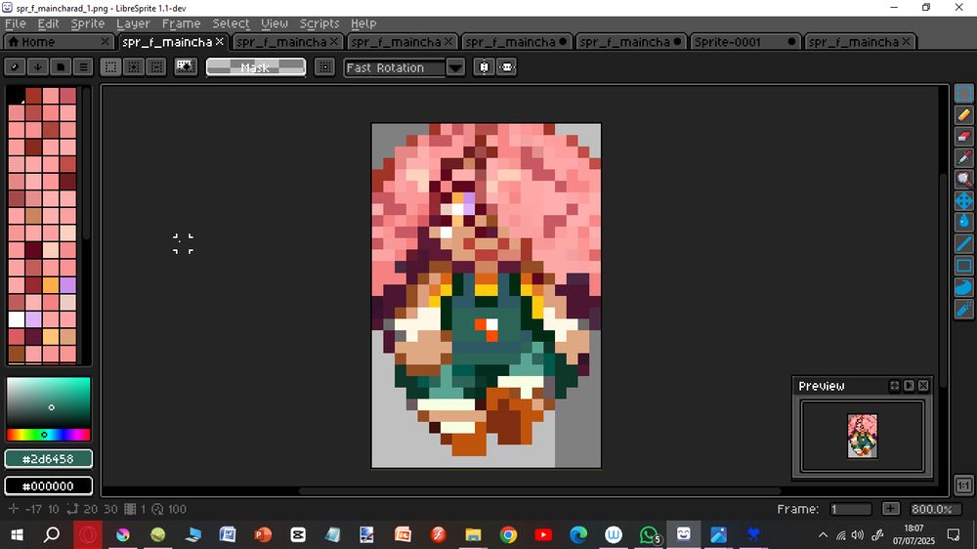977x549 pixels.
Task: Enable Add to selection mode
Action: coord(133,66)
